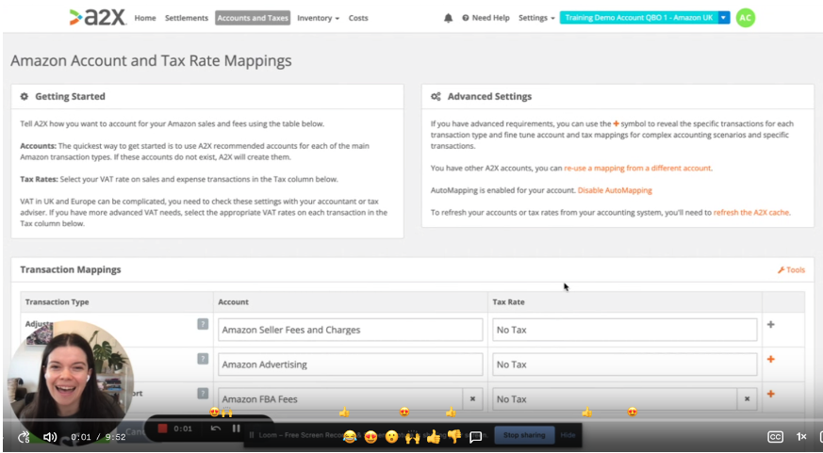823x453 pixels.
Task: Click the Transaction Type column header
Action: click(57, 302)
